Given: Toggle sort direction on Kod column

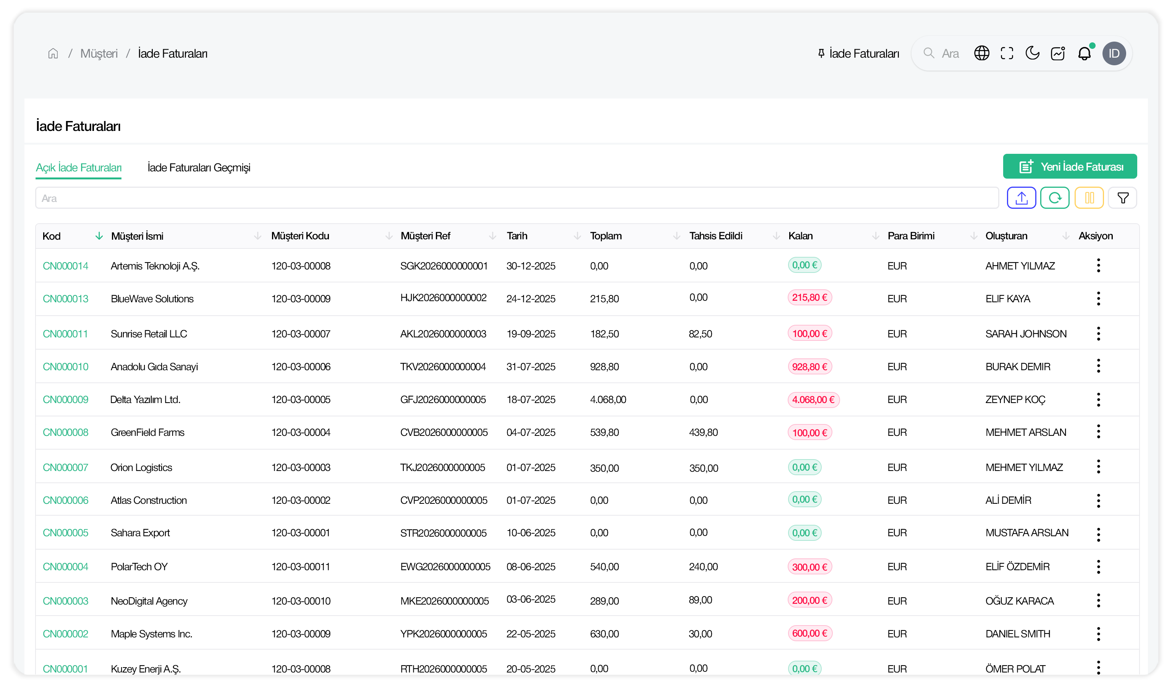Looking at the screenshot, I should (x=99, y=235).
